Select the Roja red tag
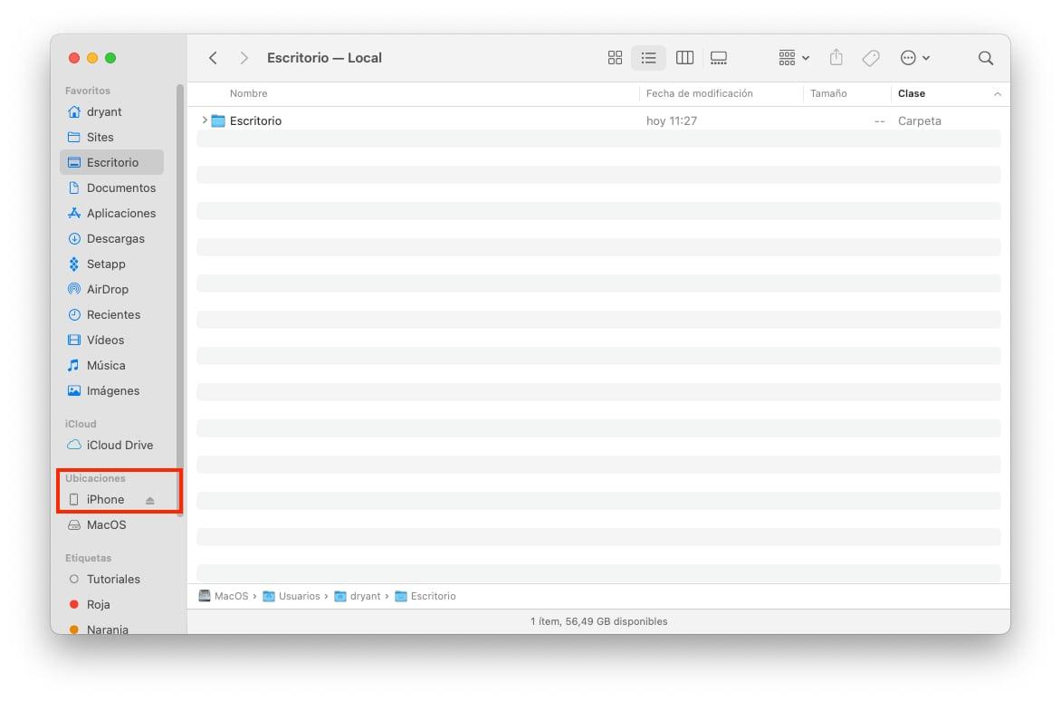 pyautogui.click(x=100, y=604)
